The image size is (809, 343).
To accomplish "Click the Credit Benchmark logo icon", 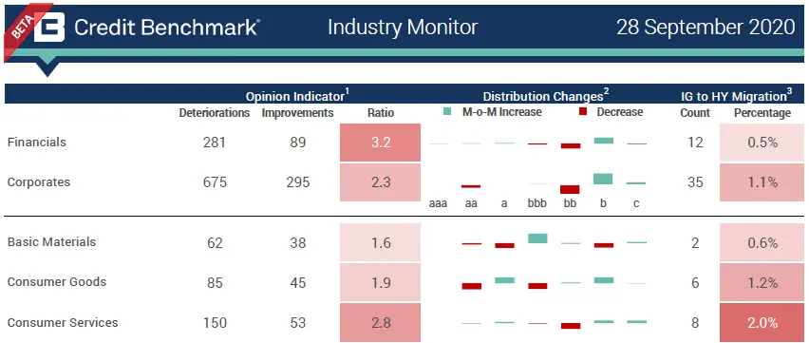I will tap(49, 27).
